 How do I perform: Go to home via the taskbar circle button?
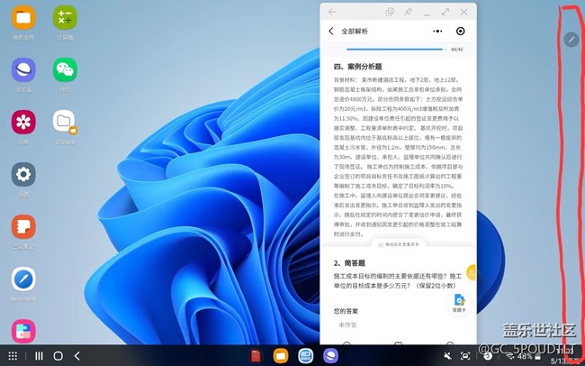coord(58,356)
